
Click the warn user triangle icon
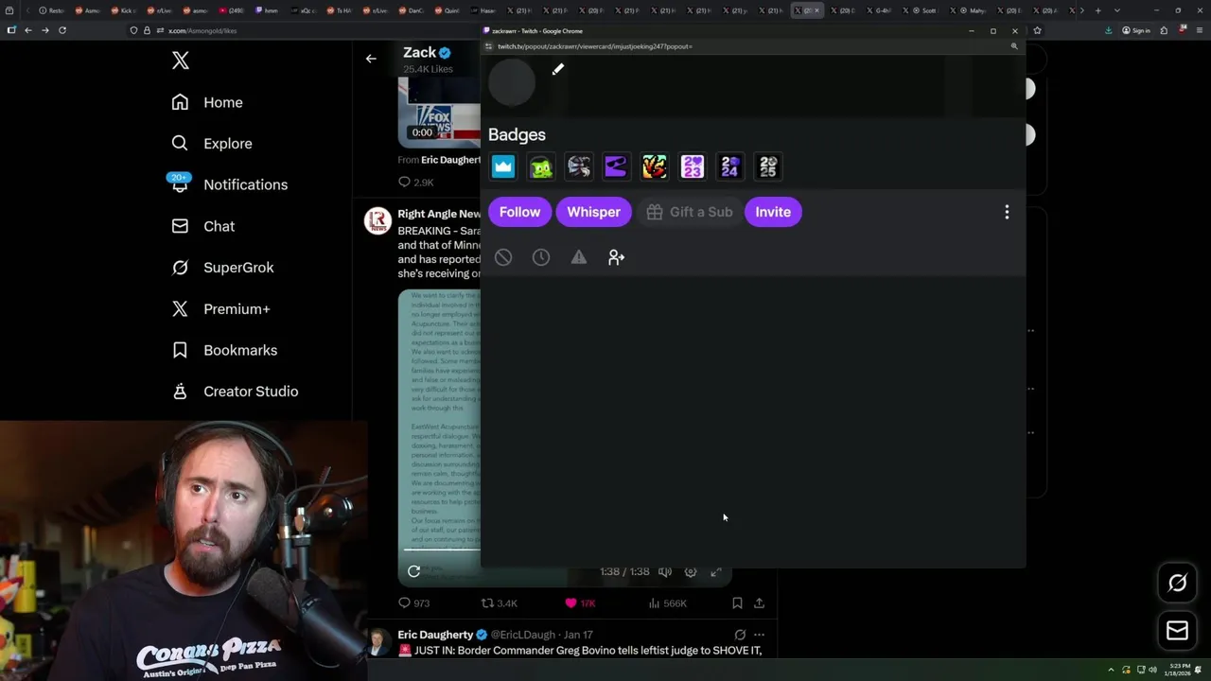click(579, 257)
